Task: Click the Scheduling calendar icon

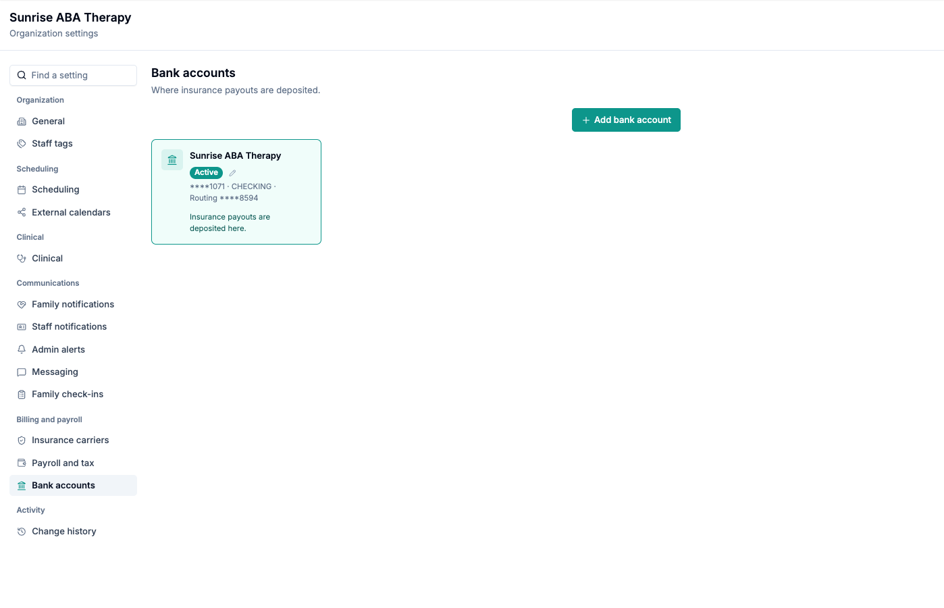Action: pyautogui.click(x=22, y=190)
